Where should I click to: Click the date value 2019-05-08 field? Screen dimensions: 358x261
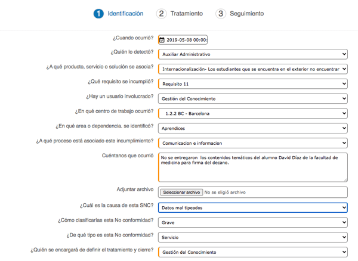click(186, 40)
